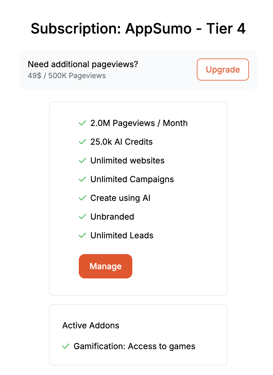Click the "Need additional pageviews?" text
Image resolution: width=273 pixels, height=375 pixels.
[x=83, y=64]
